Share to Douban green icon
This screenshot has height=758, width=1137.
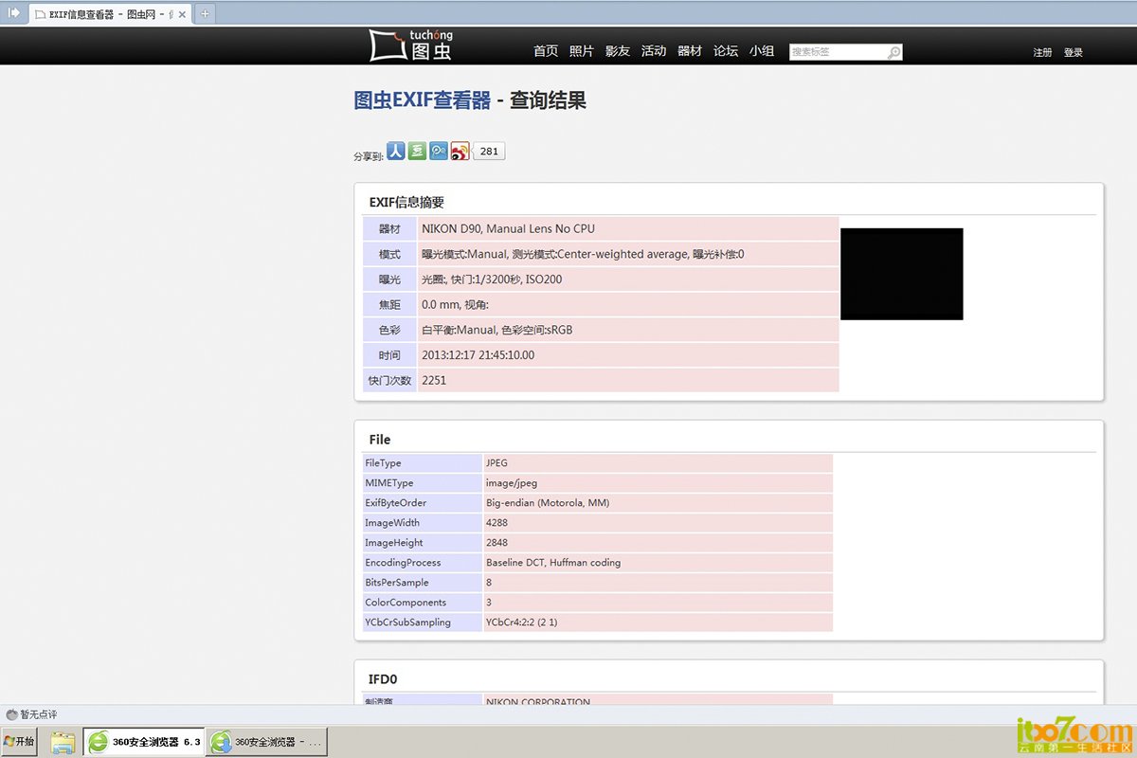click(417, 151)
